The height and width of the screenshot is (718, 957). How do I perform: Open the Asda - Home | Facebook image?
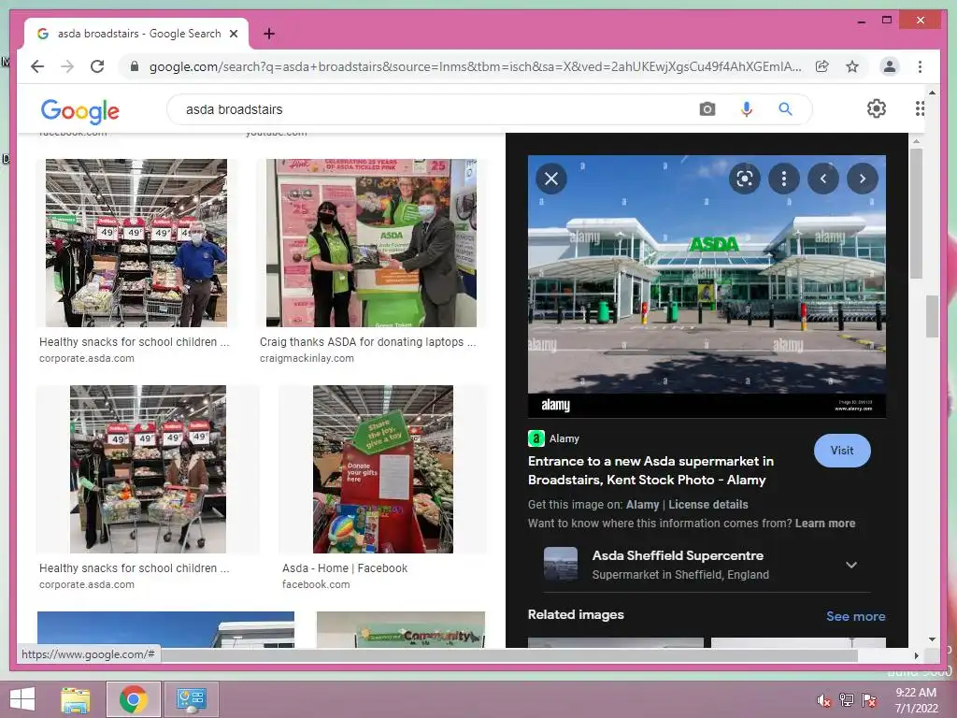click(x=382, y=469)
